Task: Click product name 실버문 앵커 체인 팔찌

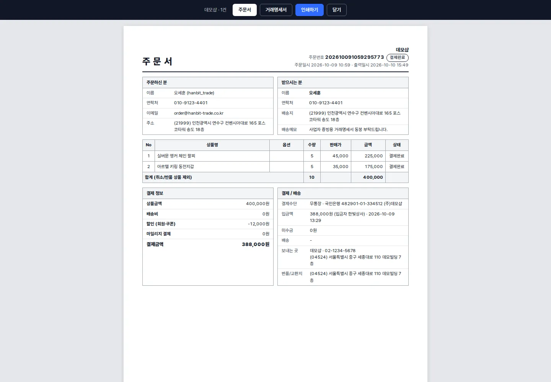Action: tap(176, 156)
